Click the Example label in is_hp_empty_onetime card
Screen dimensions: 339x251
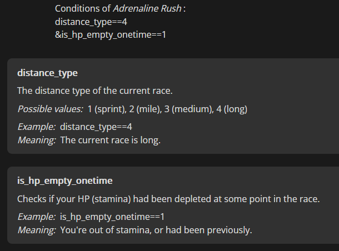[x=37, y=217]
